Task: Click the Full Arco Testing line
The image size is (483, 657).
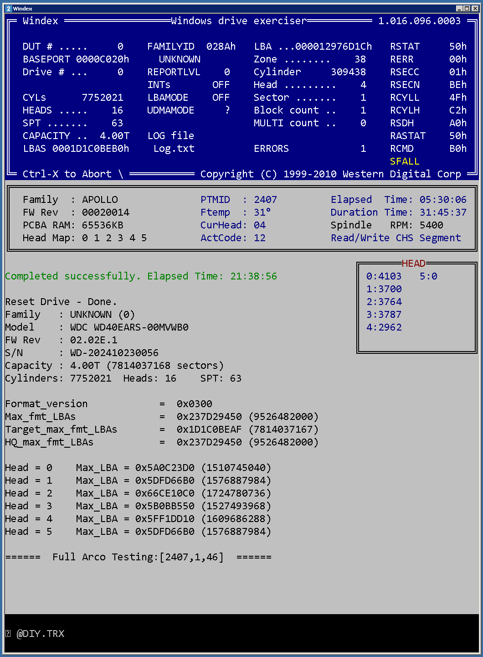Action: click(x=138, y=557)
